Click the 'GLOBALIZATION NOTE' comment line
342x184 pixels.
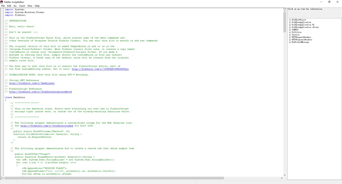coord(47,75)
